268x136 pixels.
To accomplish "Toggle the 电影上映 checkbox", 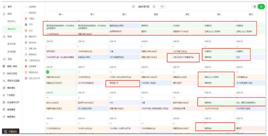I will pyautogui.click(x=26, y=48).
